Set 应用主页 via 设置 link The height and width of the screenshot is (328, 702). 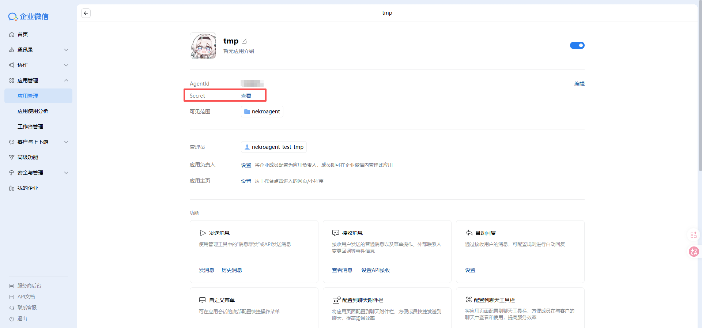coord(246,181)
